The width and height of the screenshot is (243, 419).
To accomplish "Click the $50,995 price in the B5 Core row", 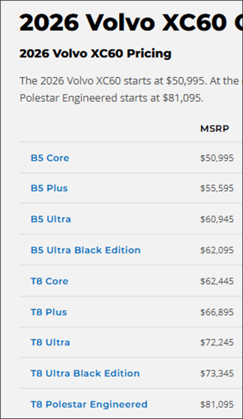I will (217, 158).
